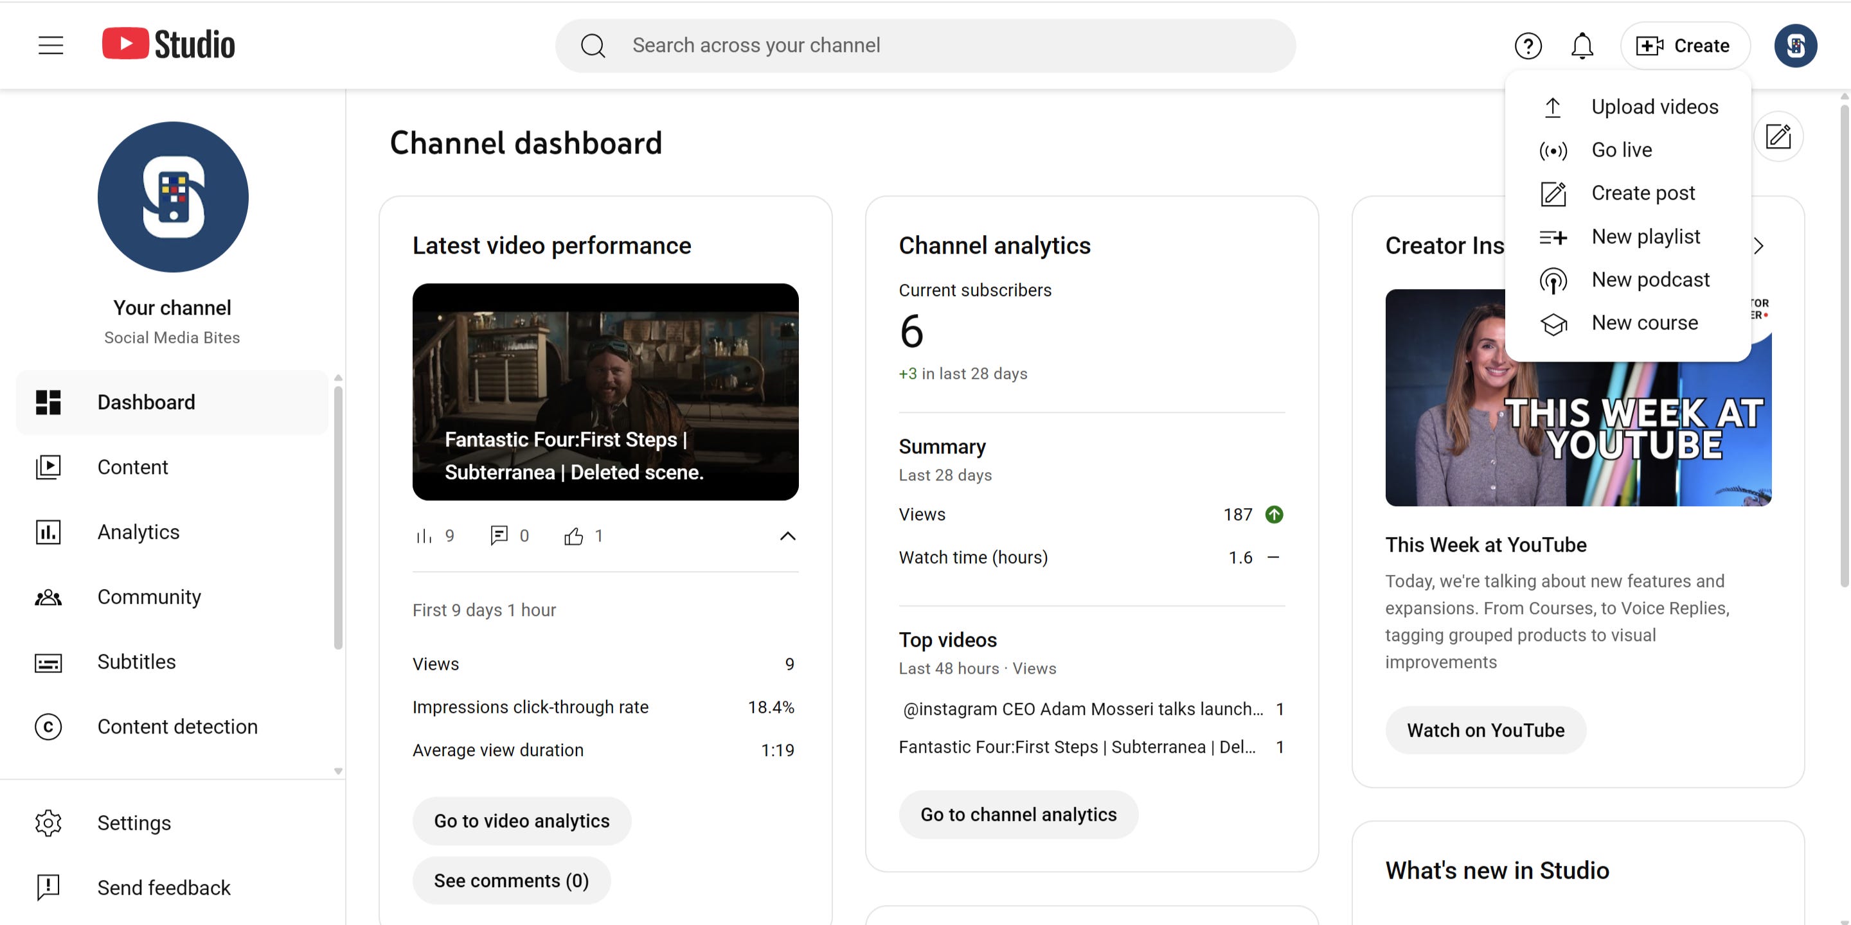
Task: Go to Content detection in sidebar
Action: pyautogui.click(x=177, y=727)
